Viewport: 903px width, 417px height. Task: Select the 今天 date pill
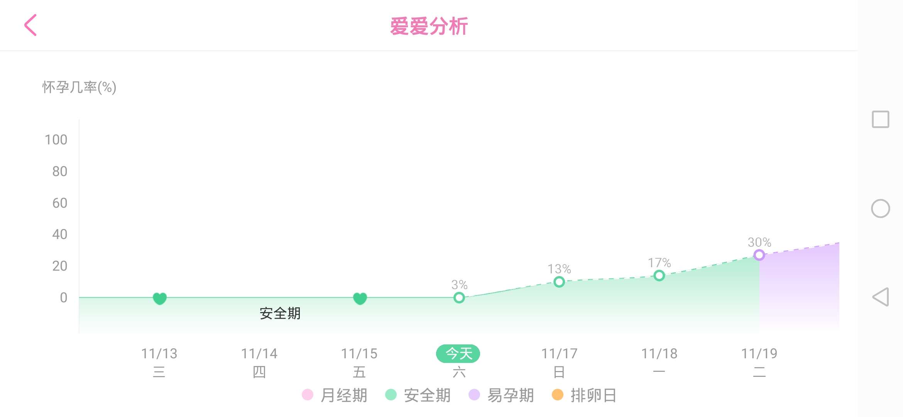pyautogui.click(x=458, y=353)
